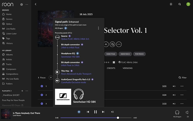Switch to the Versions tab
This screenshot has height=121, width=193.
coord(128,68)
